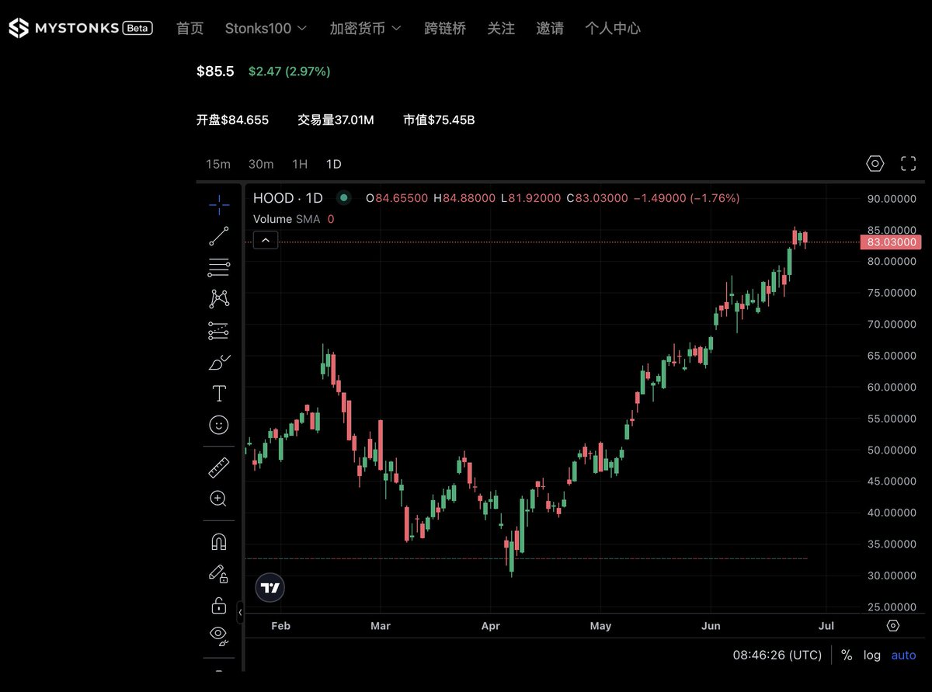The width and height of the screenshot is (932, 692).
Task: Switch to the 15m timeframe
Action: (218, 164)
